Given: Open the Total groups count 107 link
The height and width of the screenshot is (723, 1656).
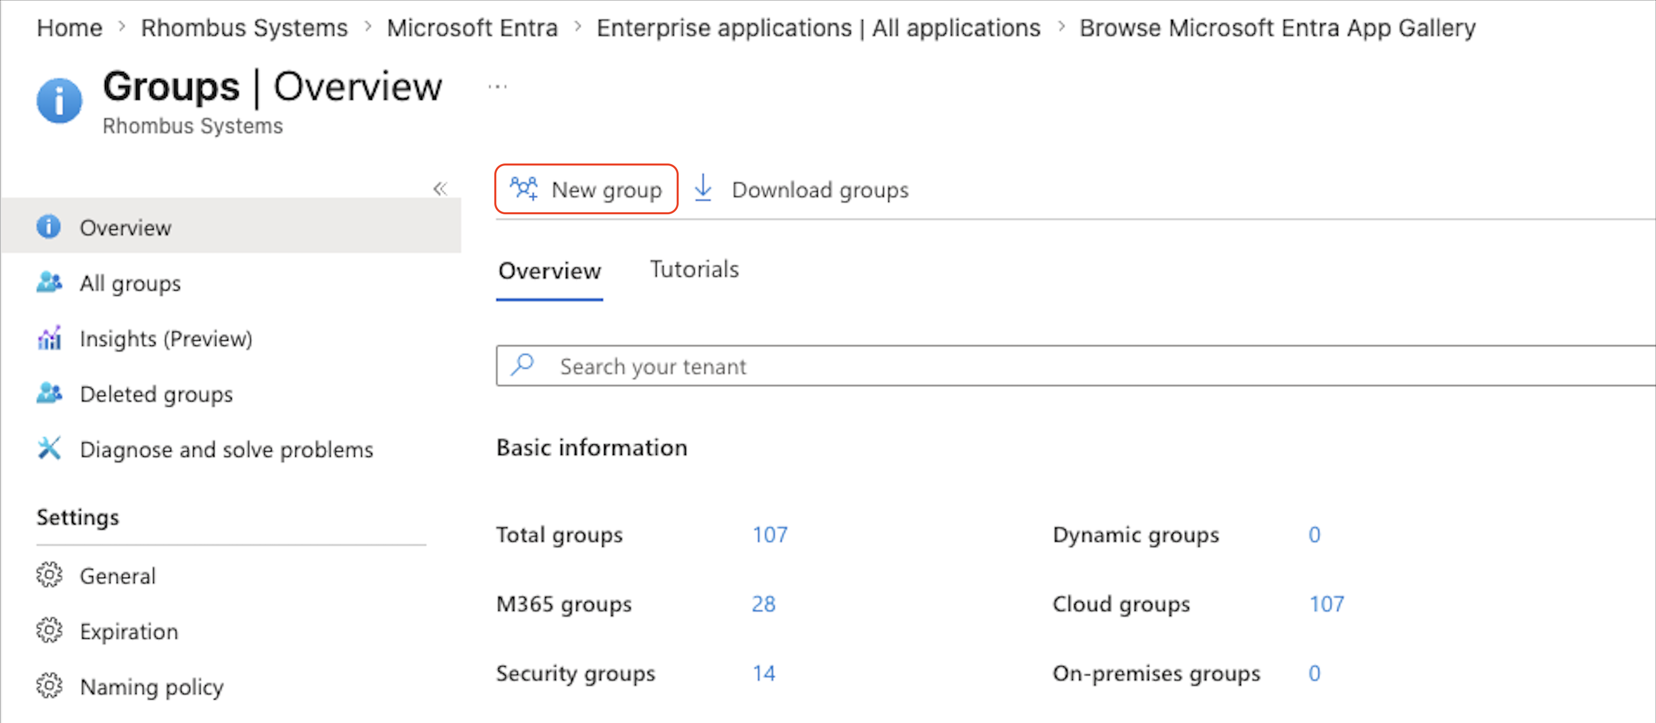Looking at the screenshot, I should coord(770,535).
